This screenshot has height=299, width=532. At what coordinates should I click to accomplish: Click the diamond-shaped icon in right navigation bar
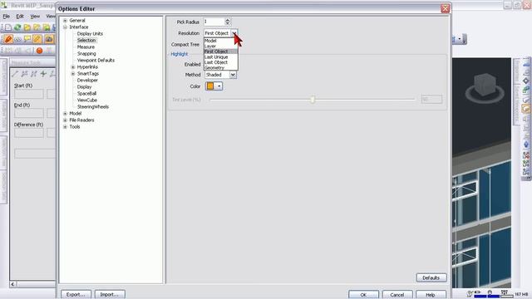click(x=526, y=81)
